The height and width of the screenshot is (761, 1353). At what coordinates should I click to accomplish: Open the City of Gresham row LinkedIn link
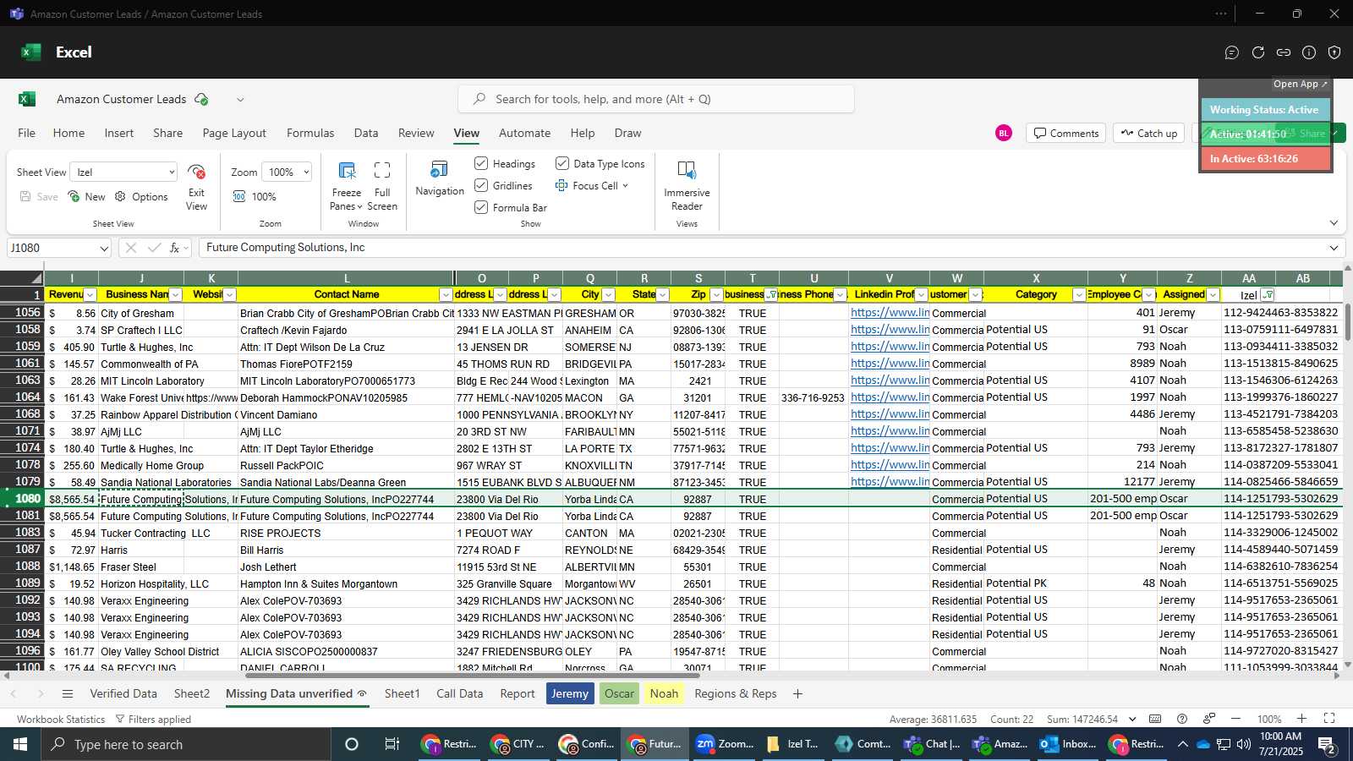tap(890, 313)
